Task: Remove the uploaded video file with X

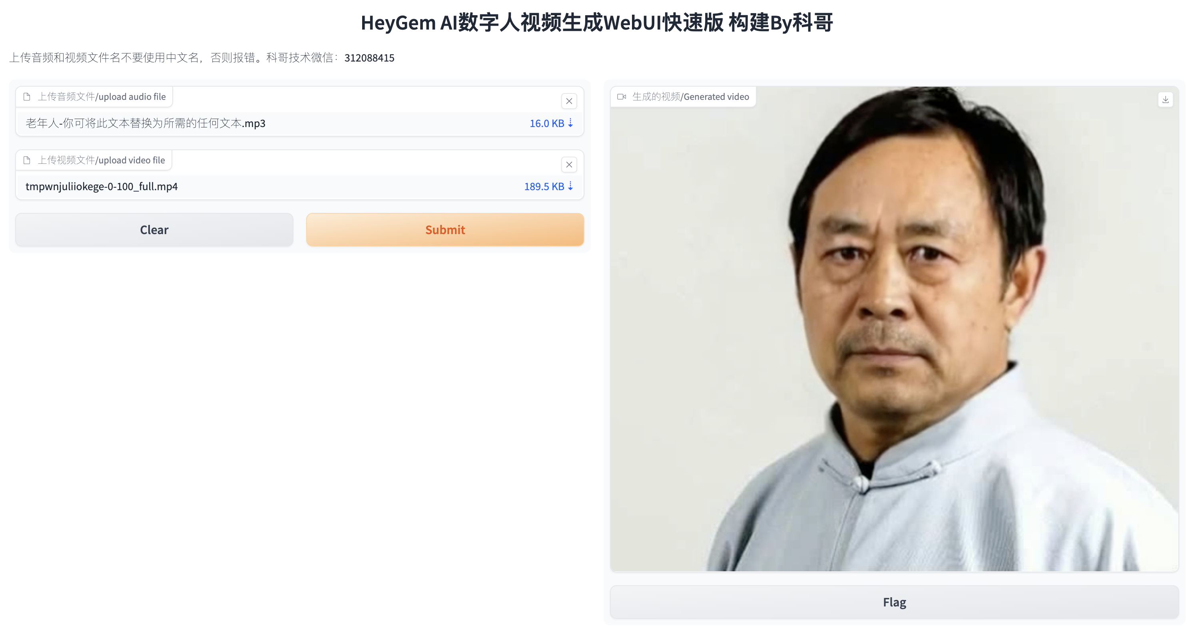Action: click(569, 165)
